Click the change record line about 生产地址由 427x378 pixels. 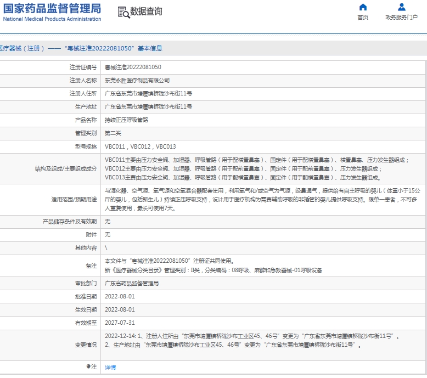click(233, 345)
